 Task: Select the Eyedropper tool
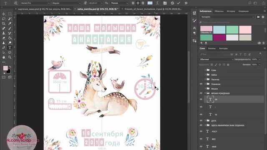[10, 23]
